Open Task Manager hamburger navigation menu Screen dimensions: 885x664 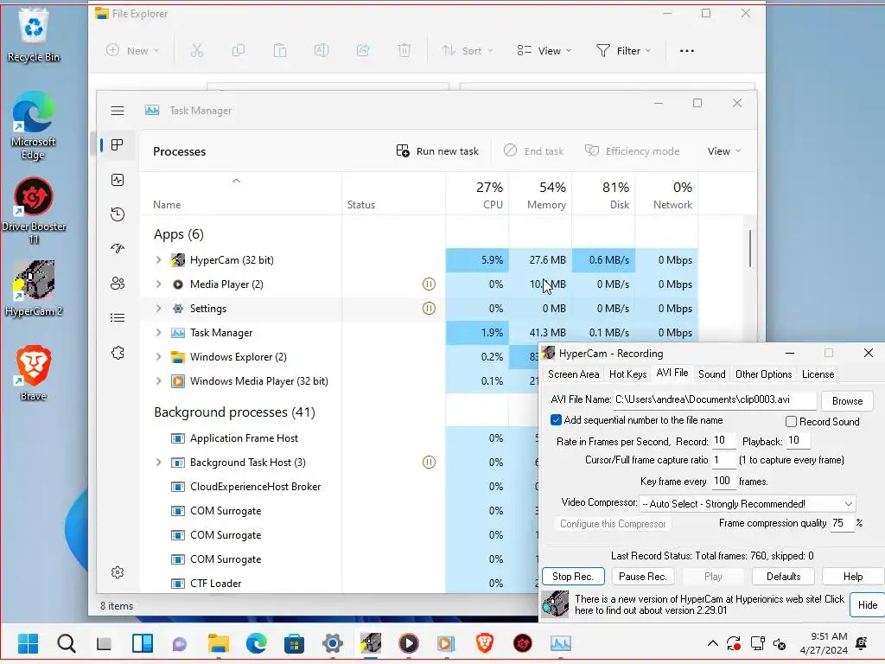(118, 111)
